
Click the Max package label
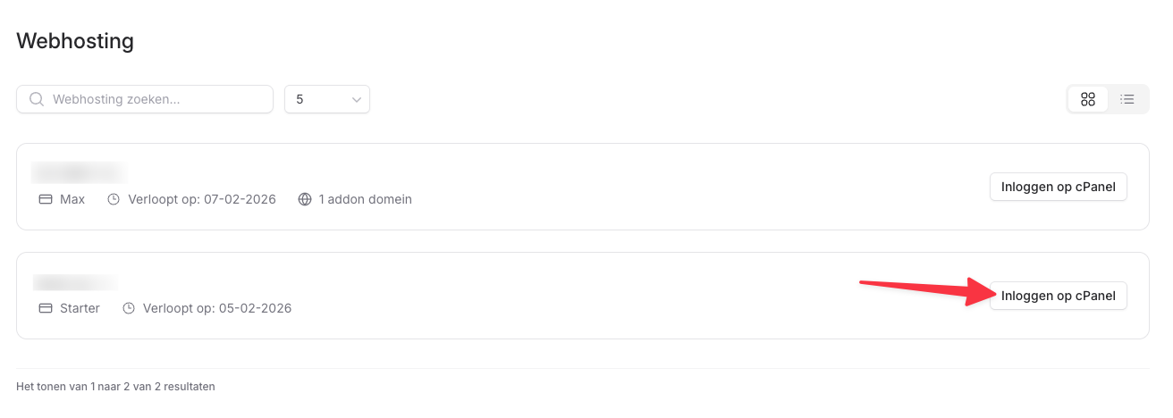click(72, 199)
